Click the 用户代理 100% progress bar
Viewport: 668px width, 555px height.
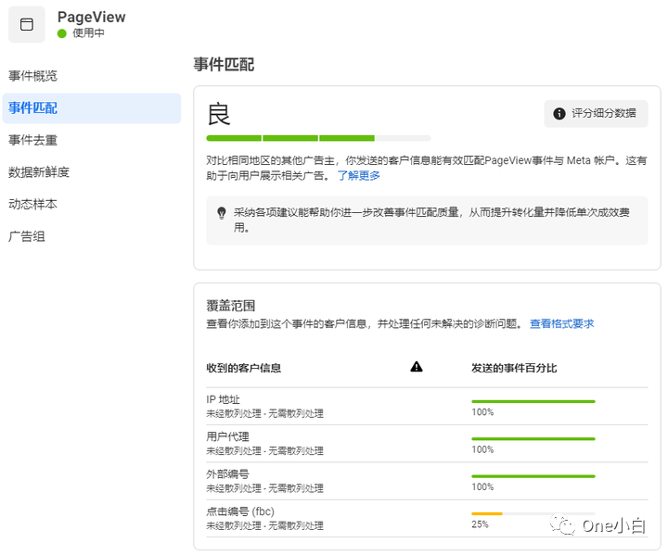click(533, 439)
